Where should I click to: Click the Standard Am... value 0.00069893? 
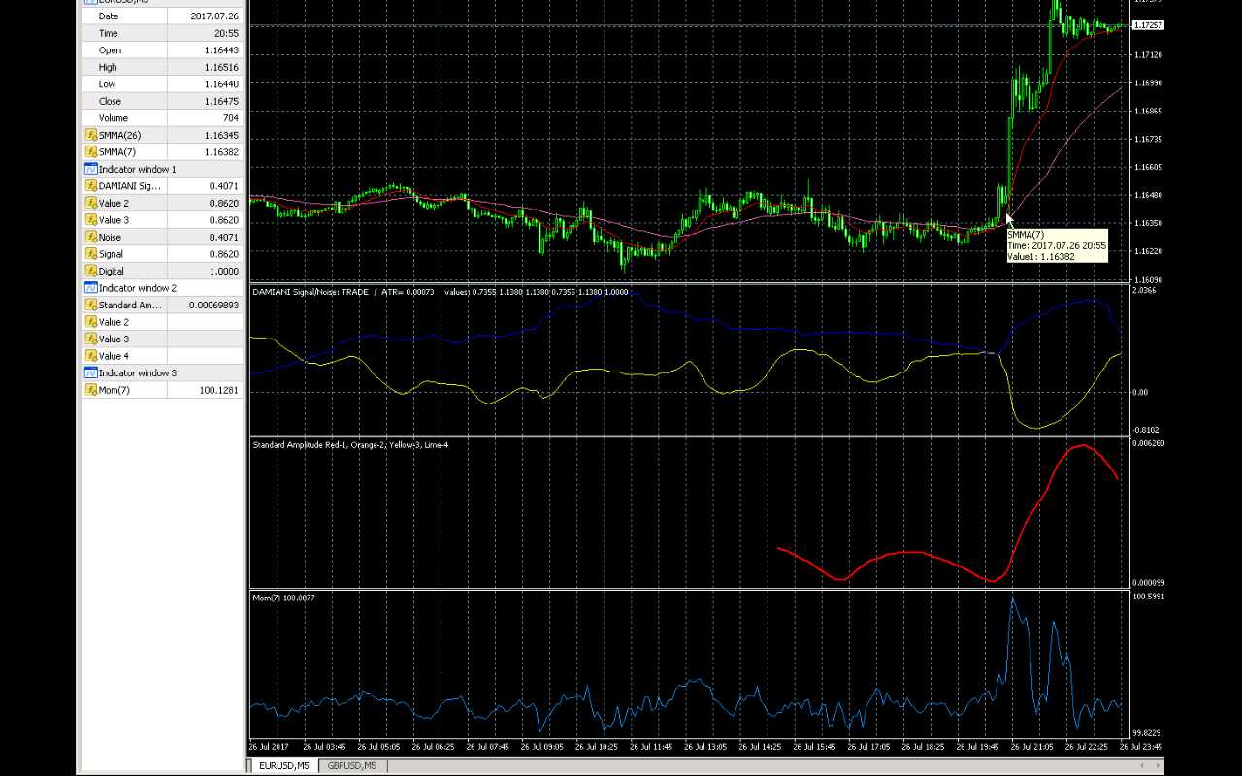click(x=212, y=305)
